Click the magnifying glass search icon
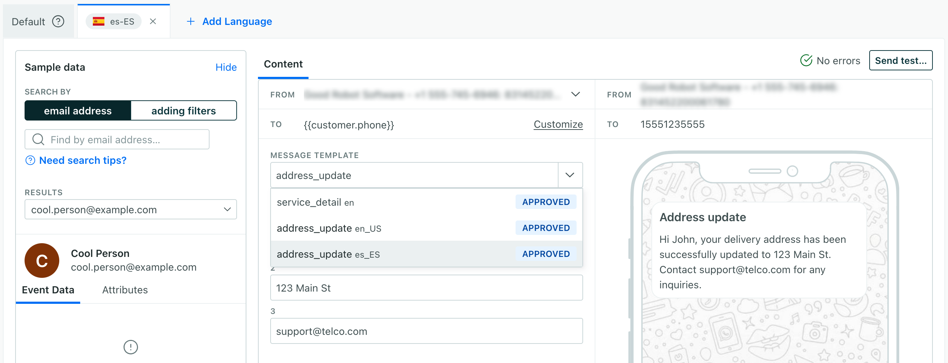 [x=38, y=139]
